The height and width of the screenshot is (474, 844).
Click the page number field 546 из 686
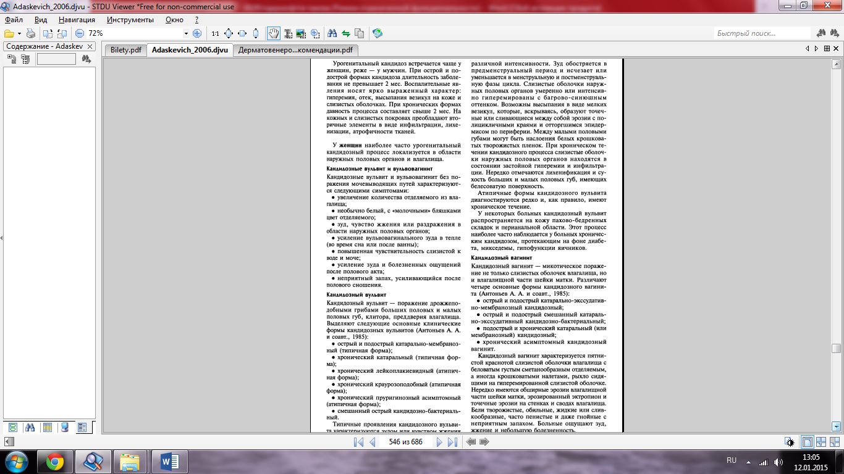pos(405,442)
